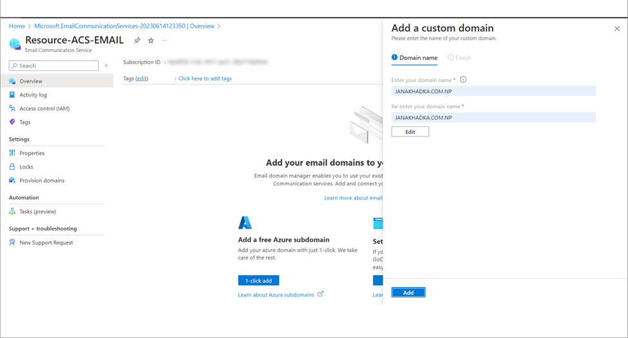Click the Add button to add domain
Viewport: 628px width, 338px height.
pos(408,292)
